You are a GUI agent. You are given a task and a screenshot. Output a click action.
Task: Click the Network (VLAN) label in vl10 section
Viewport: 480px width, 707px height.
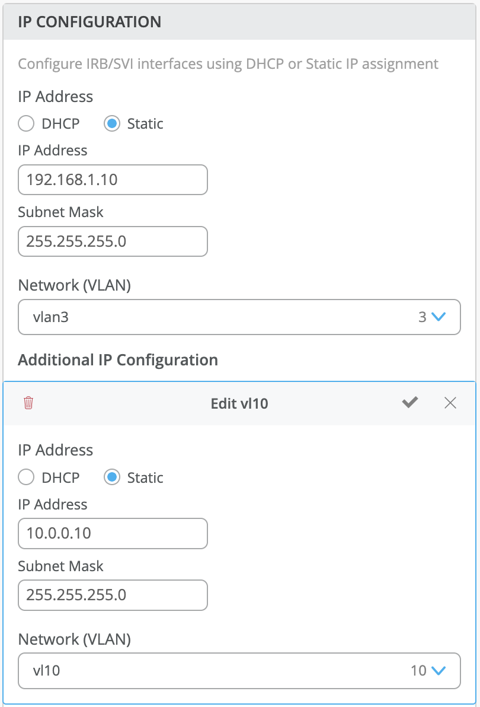pos(75,639)
